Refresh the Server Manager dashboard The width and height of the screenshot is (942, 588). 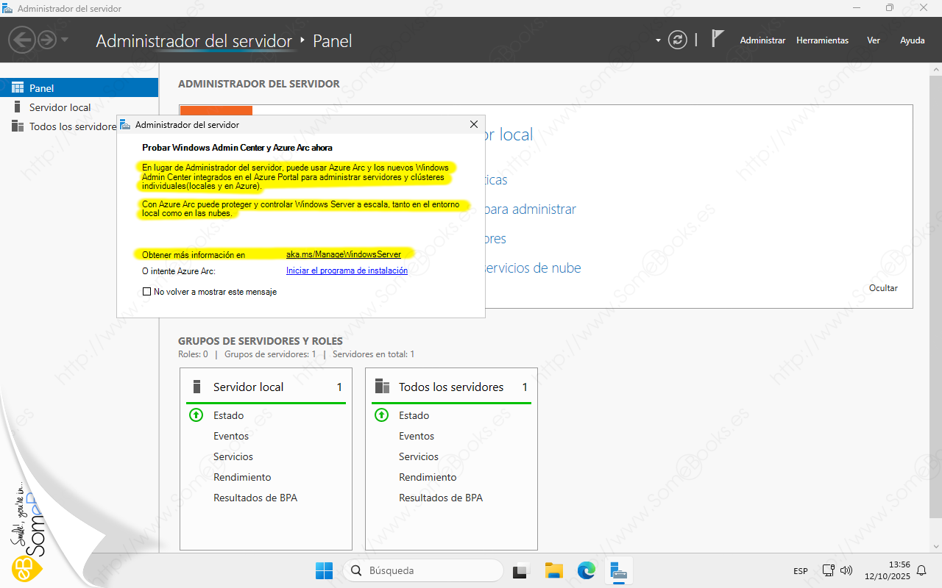click(677, 40)
